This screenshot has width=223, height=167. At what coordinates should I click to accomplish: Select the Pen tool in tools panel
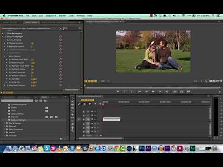coord(72,124)
